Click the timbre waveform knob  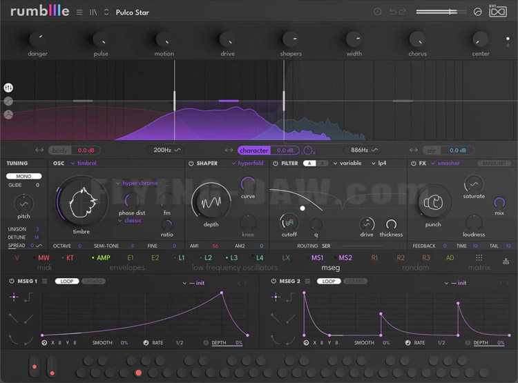[x=81, y=201]
